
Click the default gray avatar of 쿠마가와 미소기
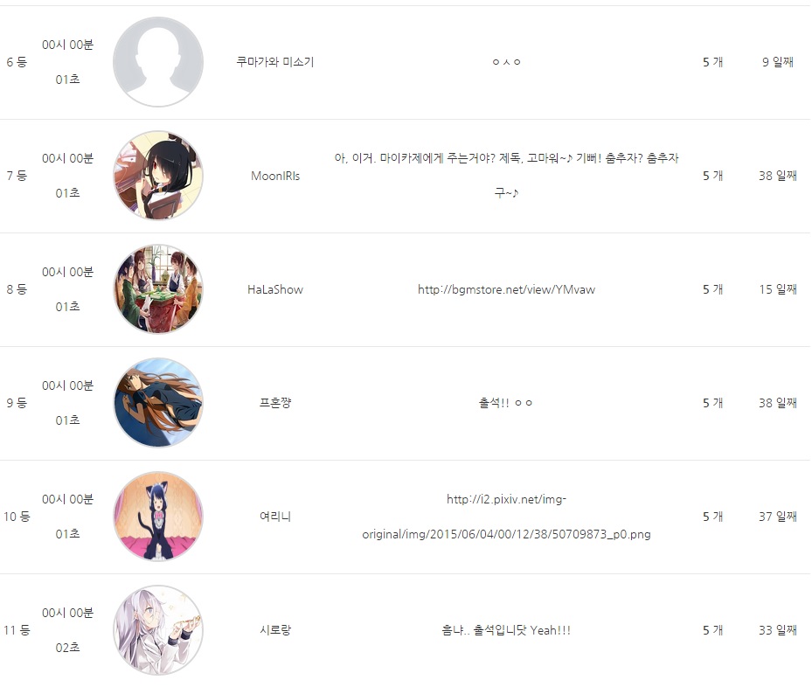click(158, 62)
